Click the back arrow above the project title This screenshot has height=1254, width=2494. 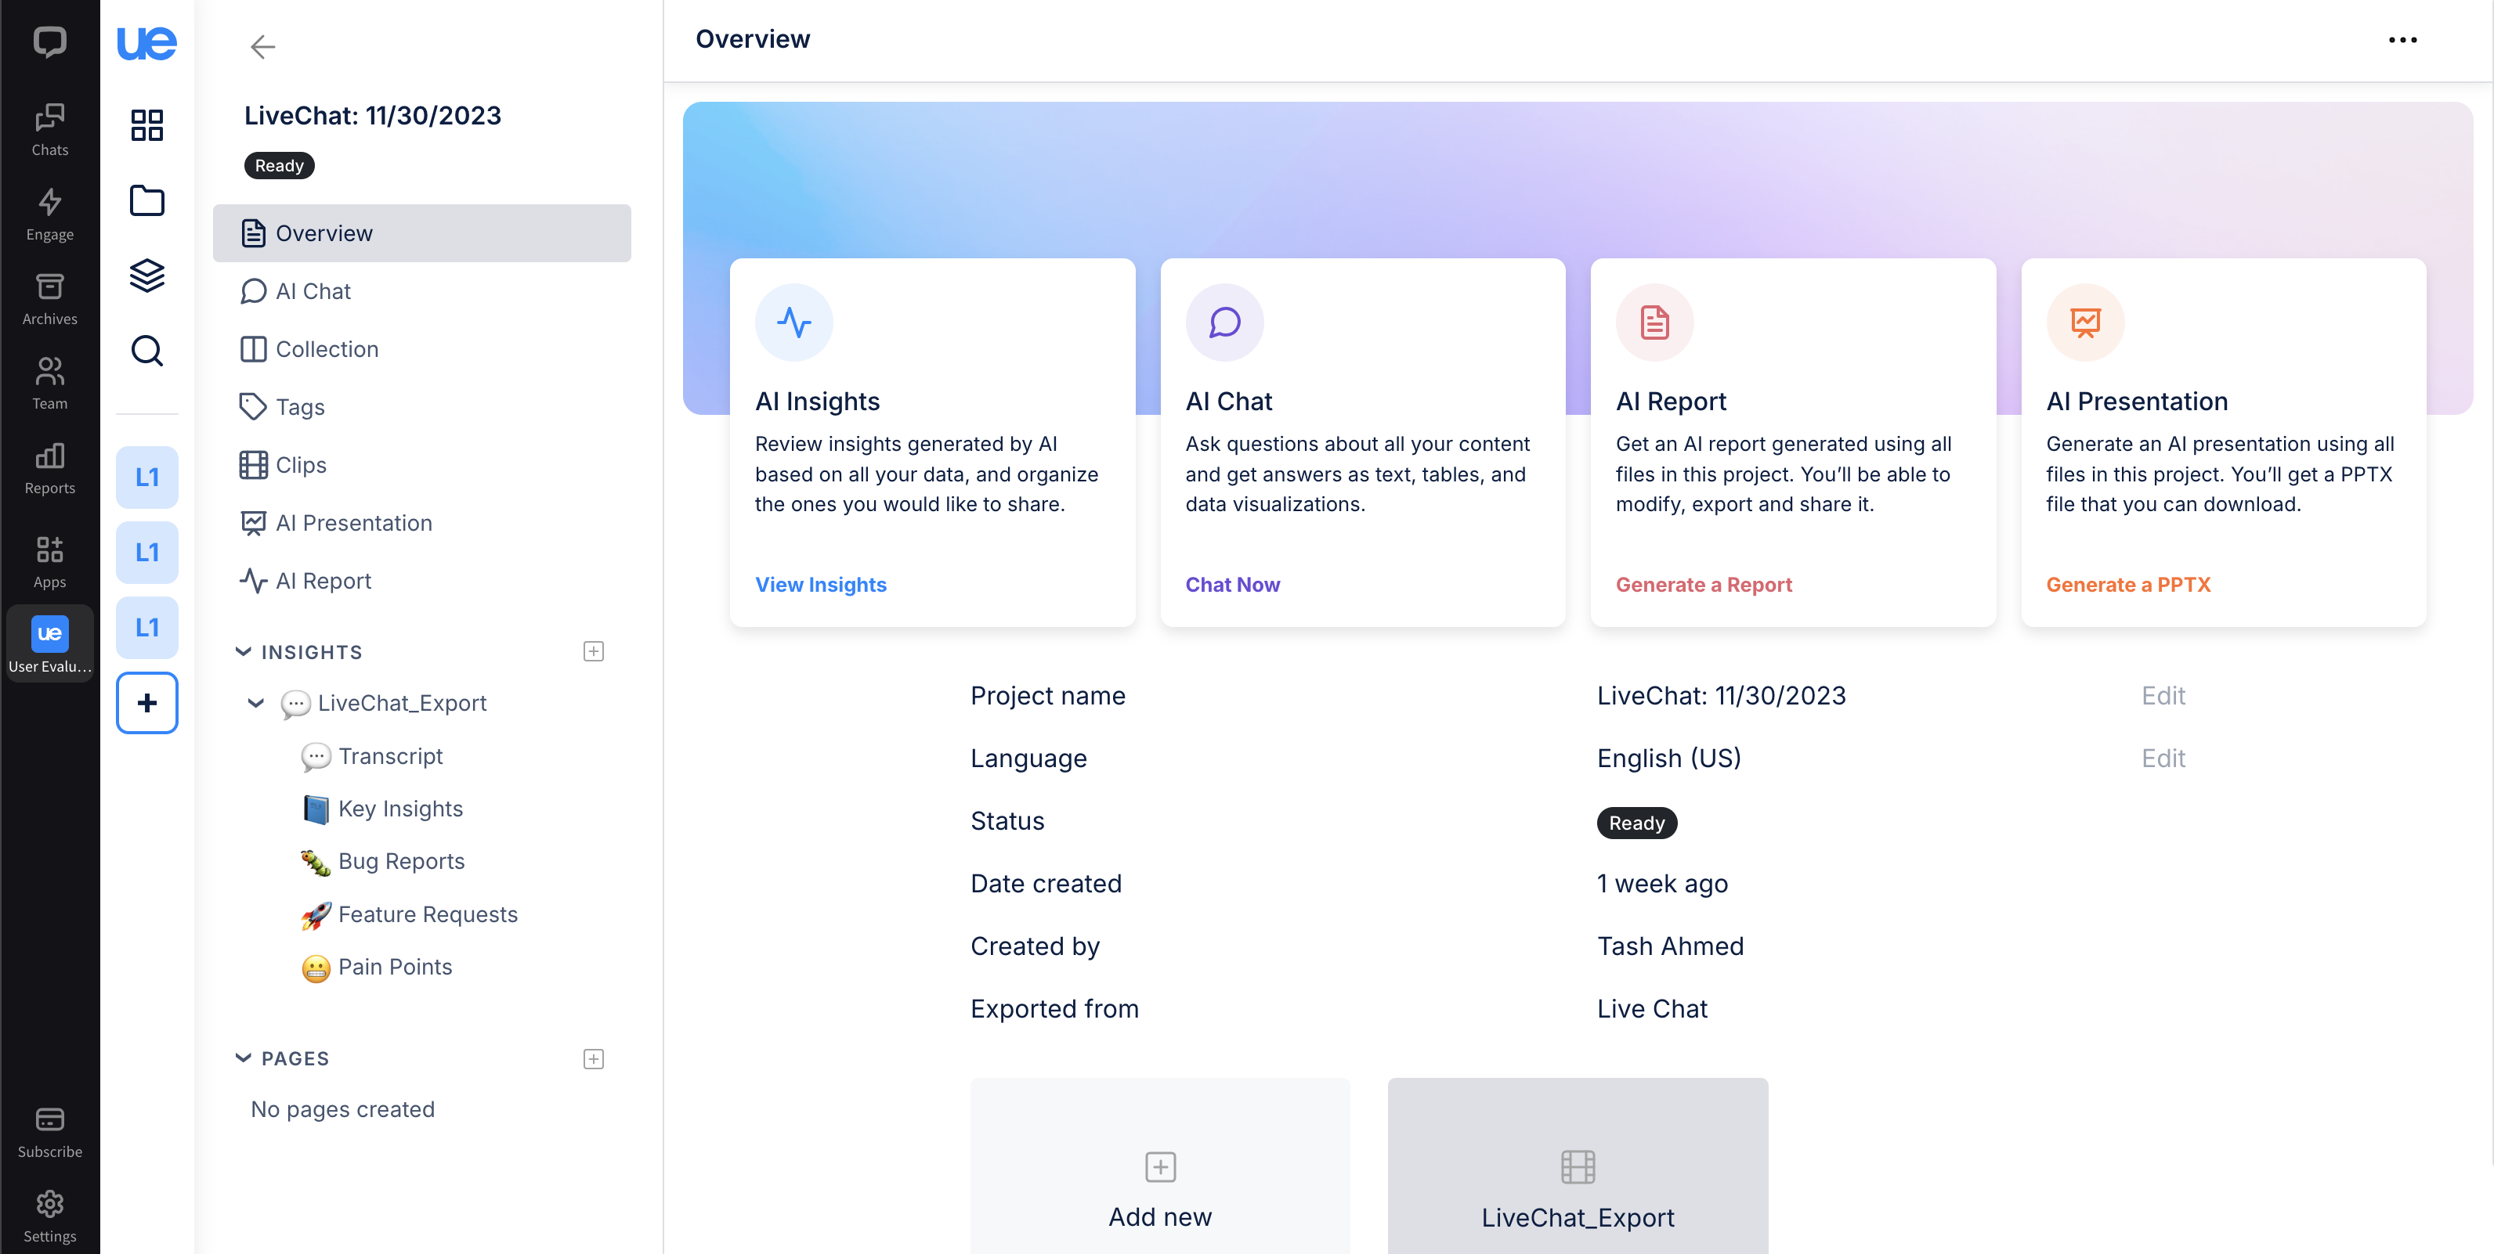[x=262, y=46]
